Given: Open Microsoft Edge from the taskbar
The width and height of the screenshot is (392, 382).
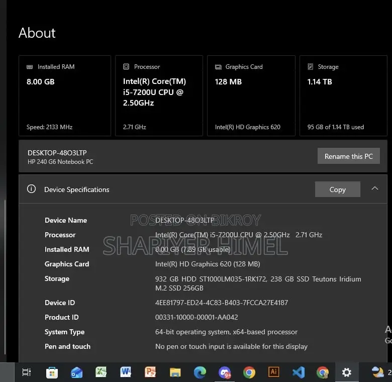Looking at the screenshot, I should tap(200, 372).
